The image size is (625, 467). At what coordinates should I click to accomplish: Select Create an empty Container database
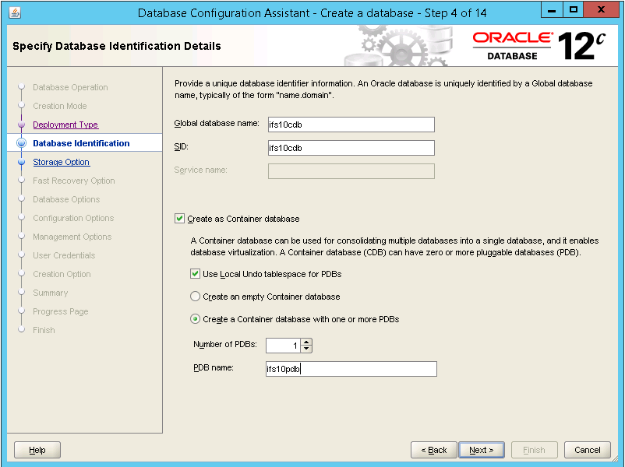pyautogui.click(x=195, y=297)
